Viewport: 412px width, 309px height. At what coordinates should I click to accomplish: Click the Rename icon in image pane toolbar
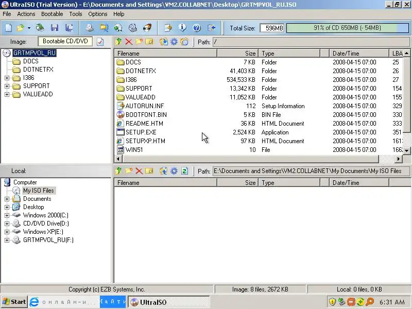coord(149,42)
